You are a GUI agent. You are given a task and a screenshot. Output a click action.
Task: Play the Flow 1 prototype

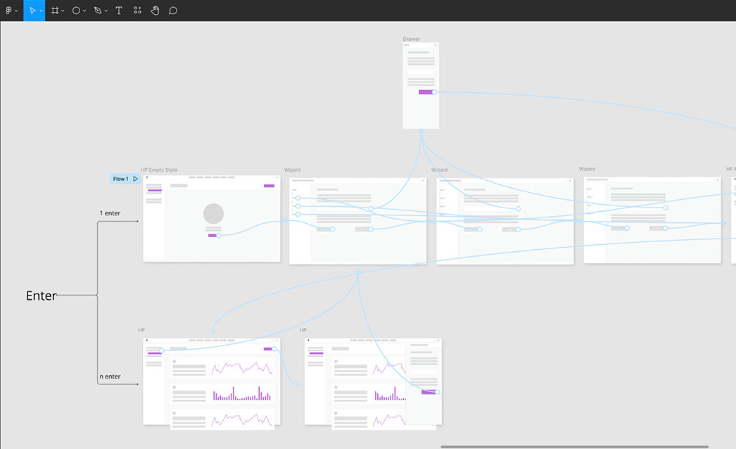(136, 179)
